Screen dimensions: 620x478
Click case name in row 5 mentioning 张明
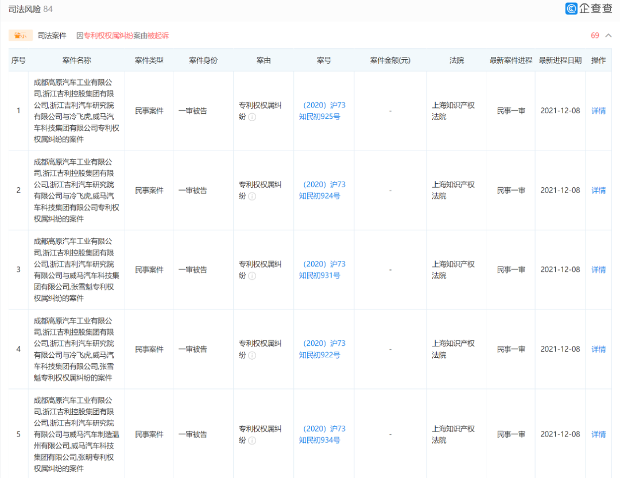tap(76, 434)
